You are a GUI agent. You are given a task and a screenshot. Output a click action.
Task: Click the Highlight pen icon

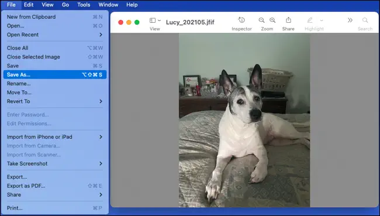(310, 20)
